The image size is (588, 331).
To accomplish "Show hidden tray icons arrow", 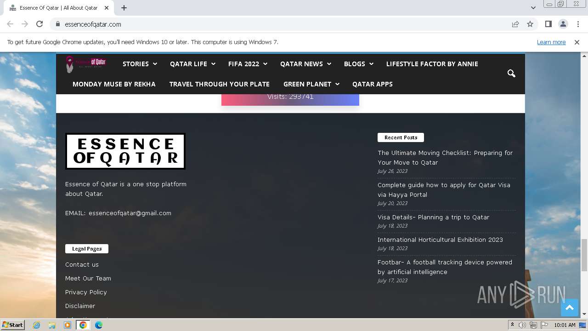I will coord(512,325).
